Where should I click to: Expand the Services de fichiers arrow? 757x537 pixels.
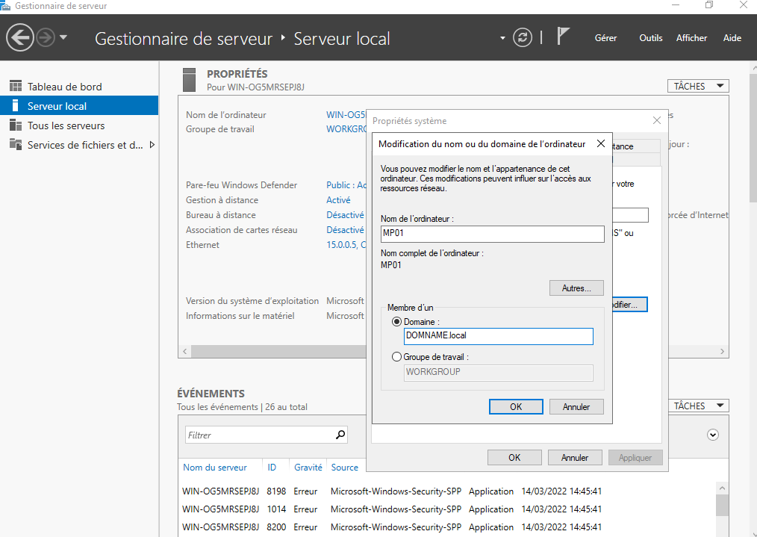[152, 145]
